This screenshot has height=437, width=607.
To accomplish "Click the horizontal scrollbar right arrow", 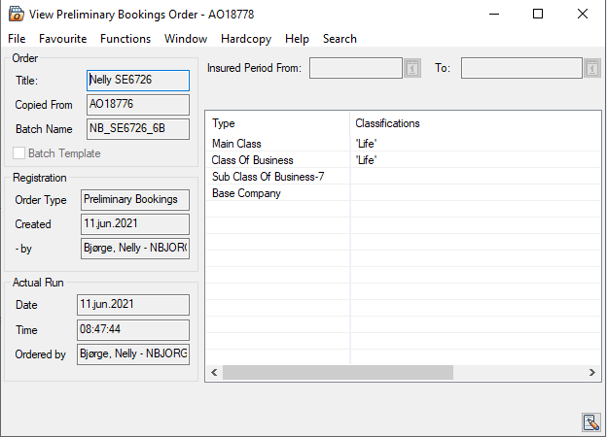I will click(592, 373).
